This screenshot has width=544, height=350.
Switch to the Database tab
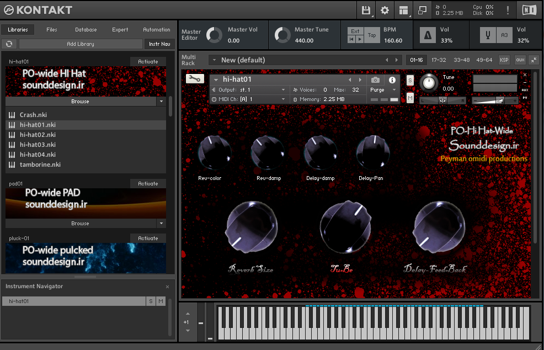click(x=86, y=29)
